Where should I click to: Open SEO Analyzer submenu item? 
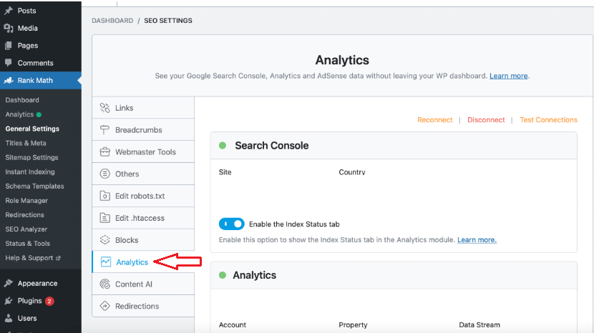tap(26, 229)
